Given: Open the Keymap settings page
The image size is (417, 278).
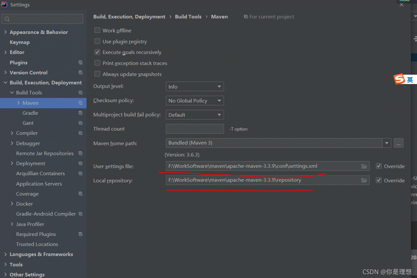Looking at the screenshot, I should [x=20, y=42].
